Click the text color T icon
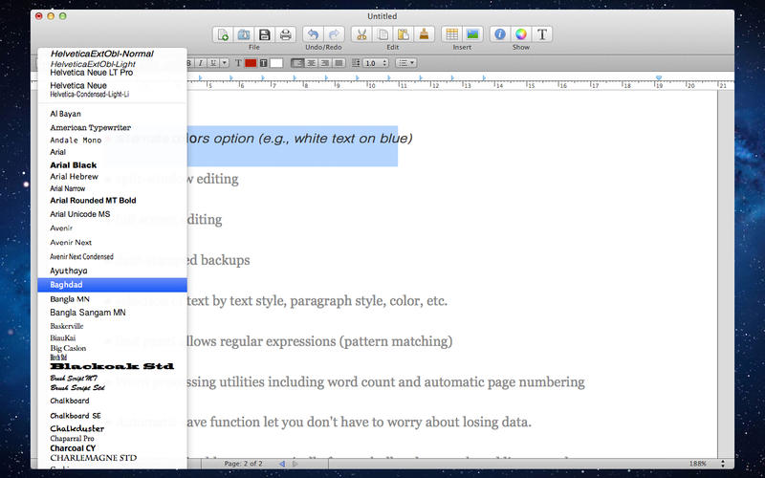 [238, 63]
